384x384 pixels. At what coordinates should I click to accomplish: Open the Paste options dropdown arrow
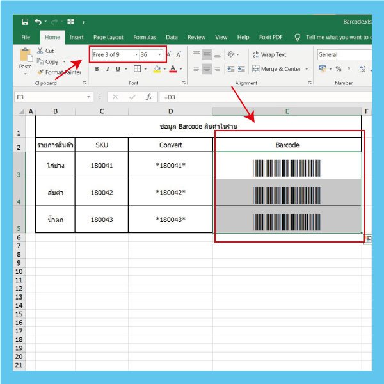tap(26, 74)
